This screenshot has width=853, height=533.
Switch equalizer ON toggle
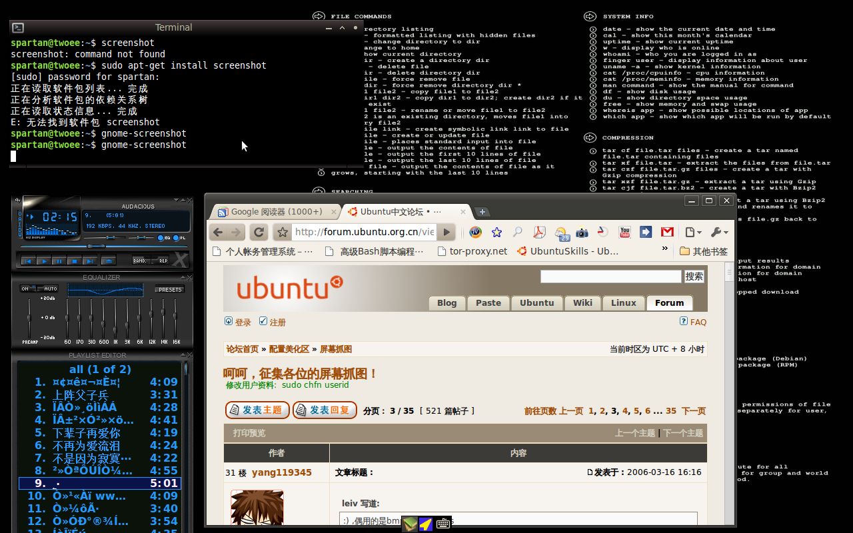pyautogui.click(x=29, y=288)
